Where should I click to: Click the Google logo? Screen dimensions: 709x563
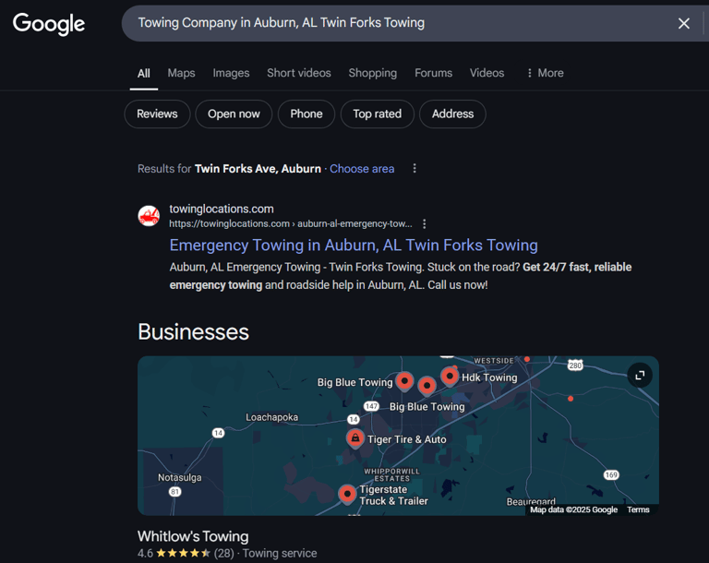(x=49, y=23)
